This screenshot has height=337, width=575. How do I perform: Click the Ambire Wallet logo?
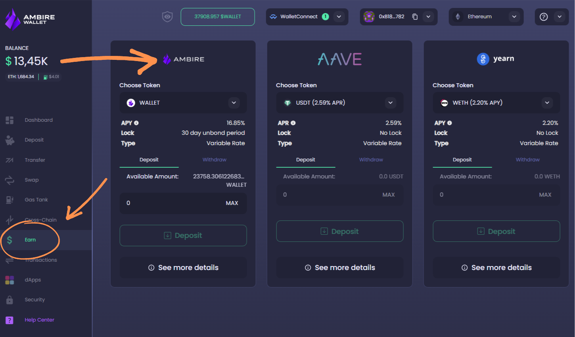[30, 19]
